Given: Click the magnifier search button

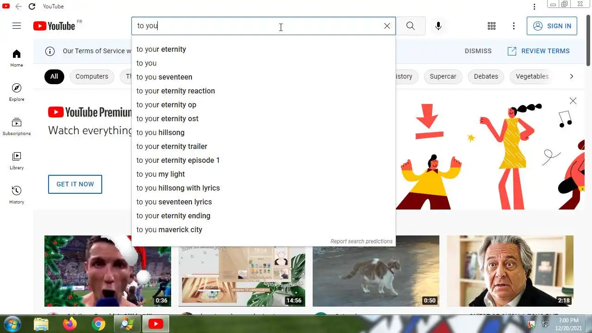Looking at the screenshot, I should [410, 26].
